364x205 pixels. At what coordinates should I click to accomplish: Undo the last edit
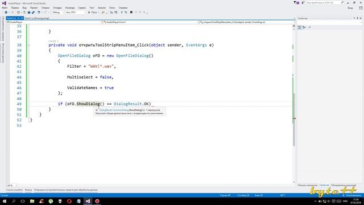coord(39,13)
